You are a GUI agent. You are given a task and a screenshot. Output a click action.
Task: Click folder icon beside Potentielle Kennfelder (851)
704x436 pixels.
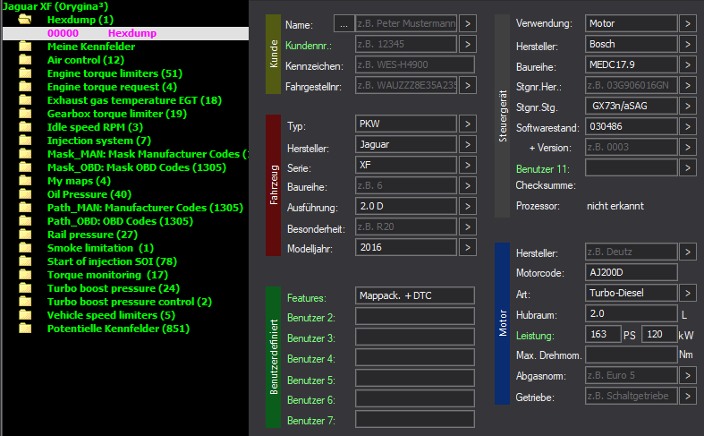25,329
